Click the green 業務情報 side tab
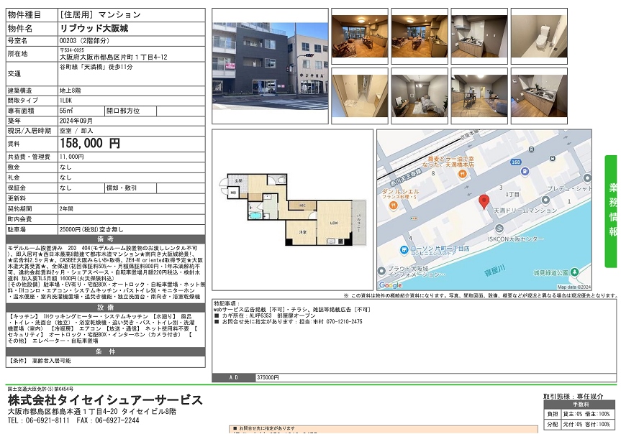 pyautogui.click(x=611, y=211)
